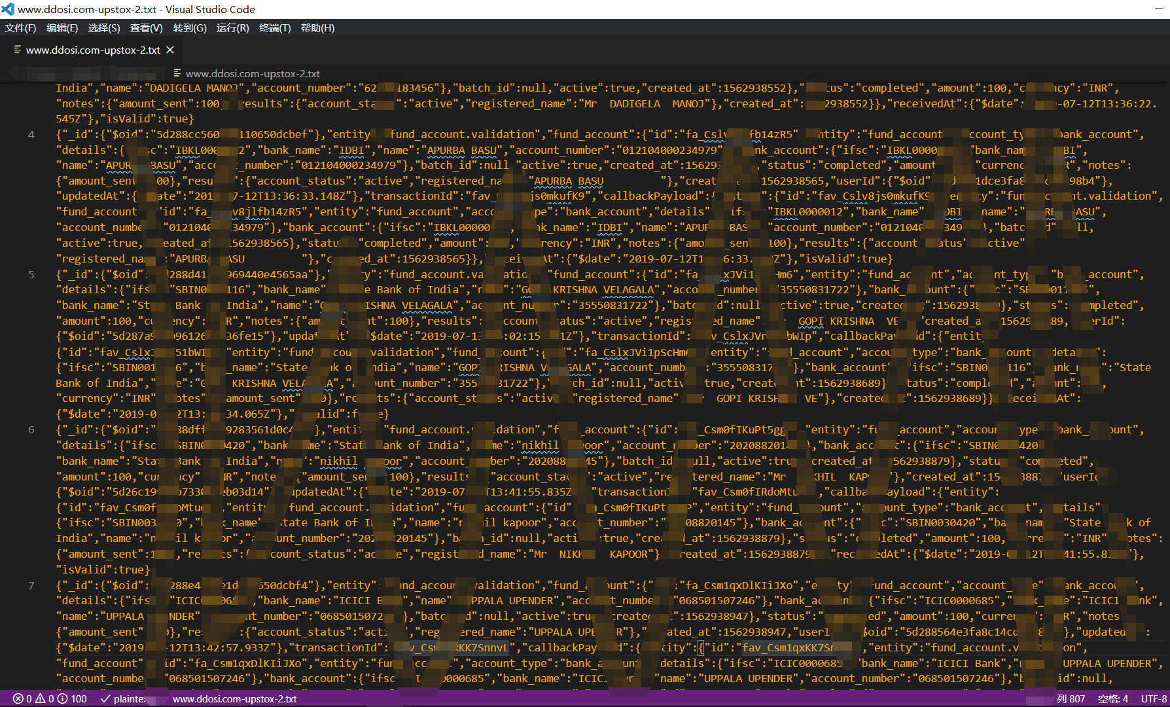This screenshot has width=1170, height=707.
Task: Click the text file icon on the tab
Action: tap(18, 50)
